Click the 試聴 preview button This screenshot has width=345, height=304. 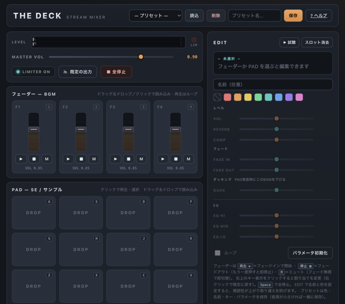[x=289, y=42]
